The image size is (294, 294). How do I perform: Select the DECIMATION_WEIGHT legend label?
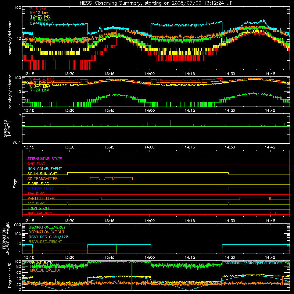point(47,232)
